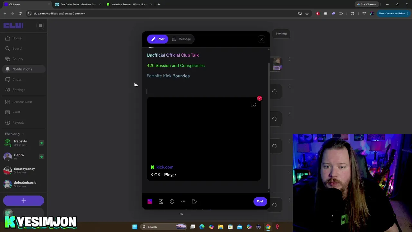Viewport: 412px width, 232px height.
Task: Click the Club logo in sidebar
Action: 14,26
